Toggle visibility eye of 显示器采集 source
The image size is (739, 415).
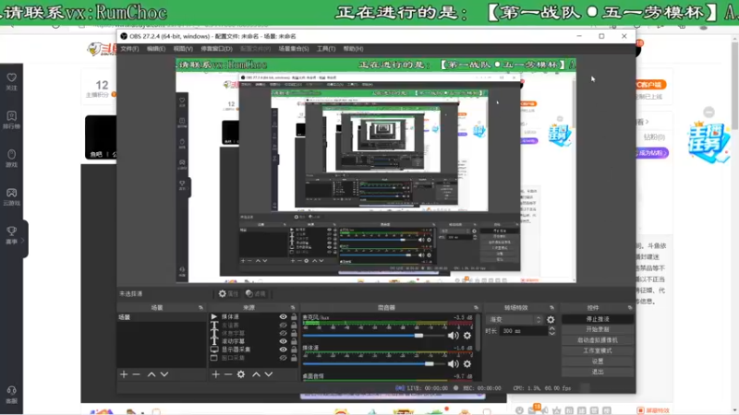point(283,350)
